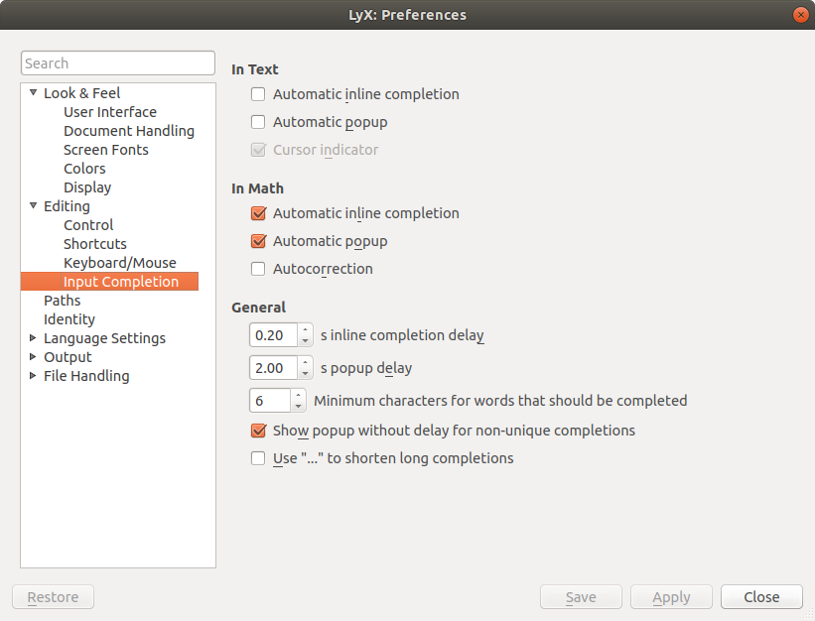Collapse the Look & Feel tree section
815x621 pixels.
pyautogui.click(x=33, y=93)
